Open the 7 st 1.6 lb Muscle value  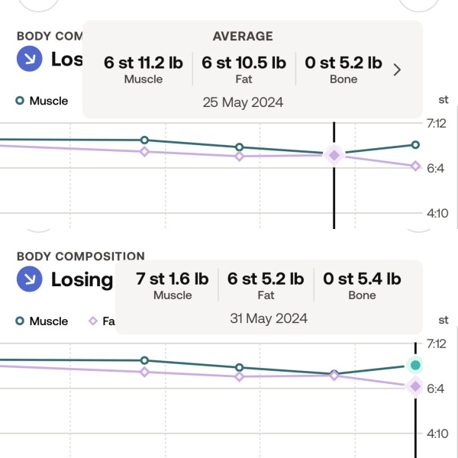[172, 285]
